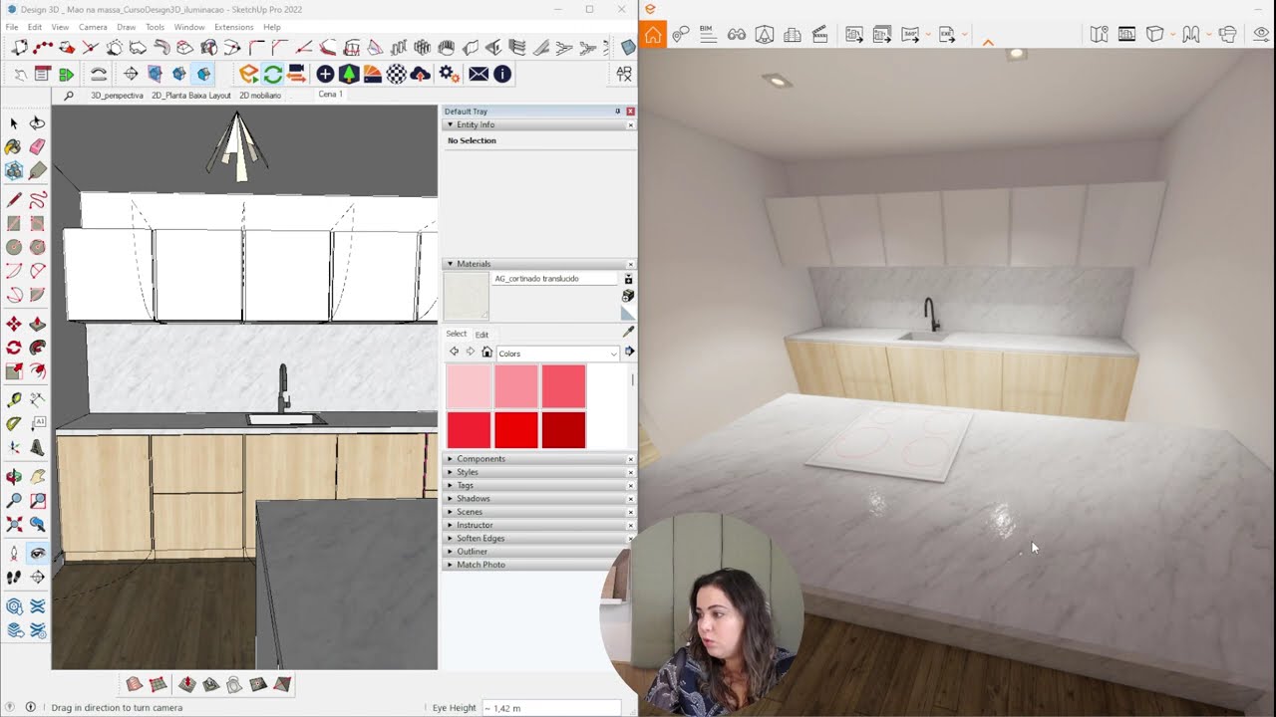Switch to the Materials Select tab
1276x717 pixels.
pos(456,334)
